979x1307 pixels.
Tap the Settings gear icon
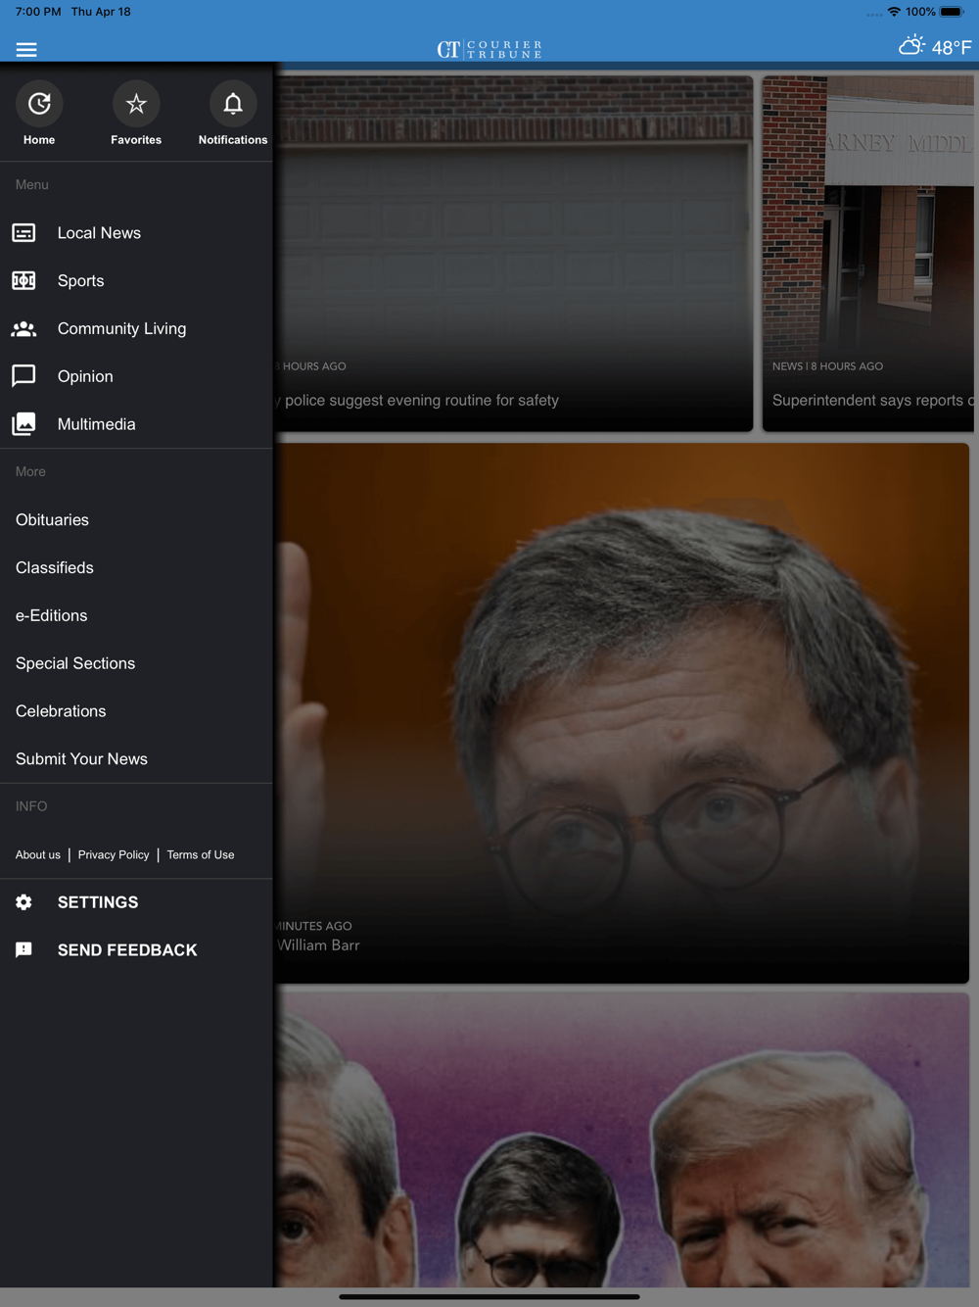click(x=23, y=902)
